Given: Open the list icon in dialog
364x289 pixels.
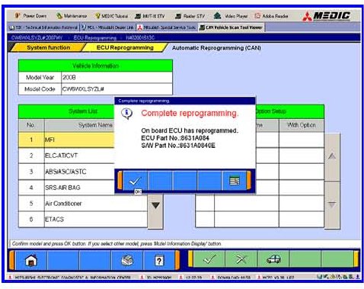Looking at the screenshot, I should pos(235,181).
